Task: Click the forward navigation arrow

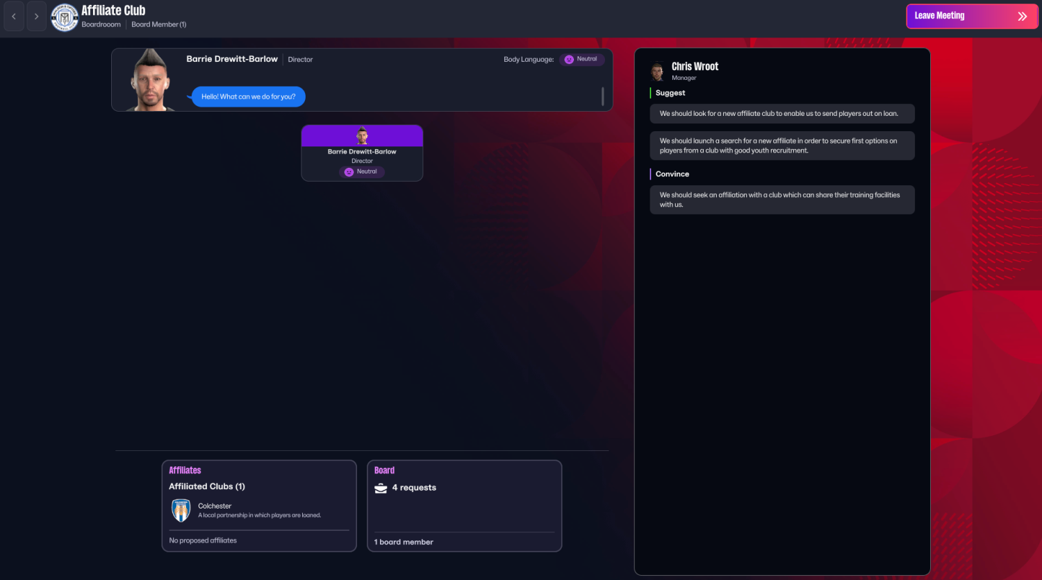Action: 36,16
